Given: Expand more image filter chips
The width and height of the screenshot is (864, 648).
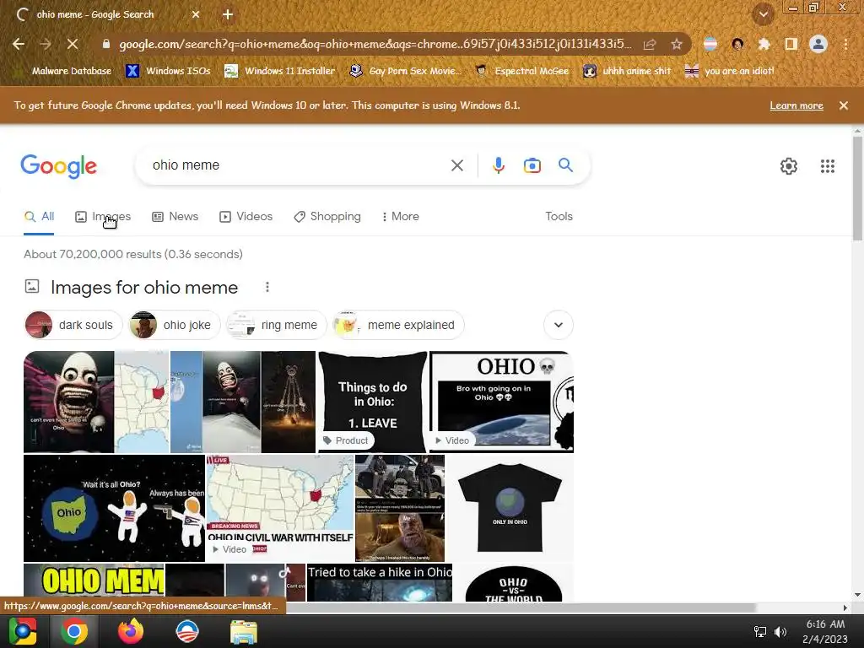Looking at the screenshot, I should tap(559, 325).
